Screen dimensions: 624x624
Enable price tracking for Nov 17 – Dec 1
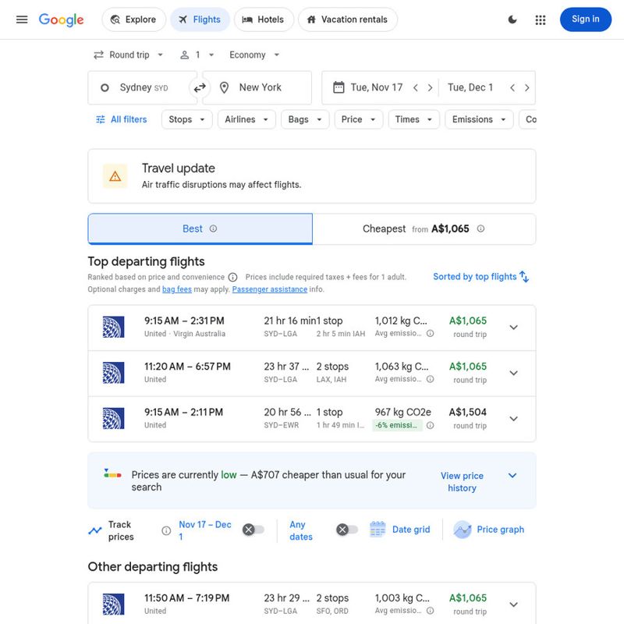253,530
